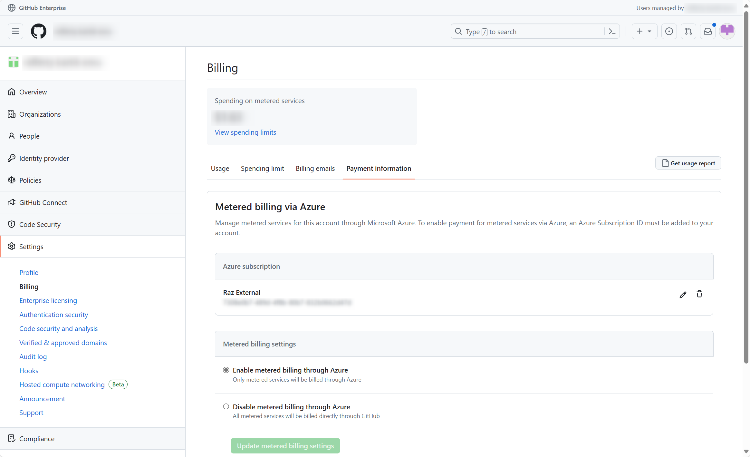750x457 pixels.
Task: Click the GitHub Octocat logo
Action: 39,31
